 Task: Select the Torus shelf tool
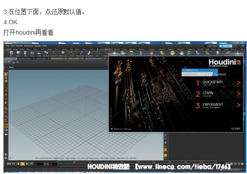32,53
